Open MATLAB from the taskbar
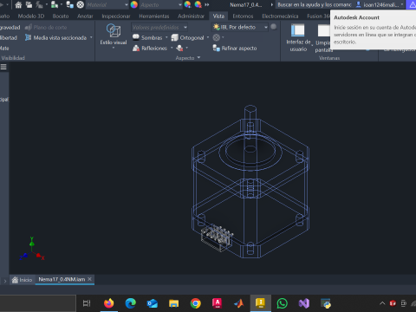 point(239,303)
